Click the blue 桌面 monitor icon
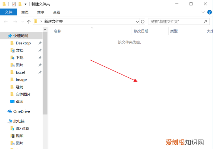Viewport: 213px width, 149px height. (x=12, y=102)
